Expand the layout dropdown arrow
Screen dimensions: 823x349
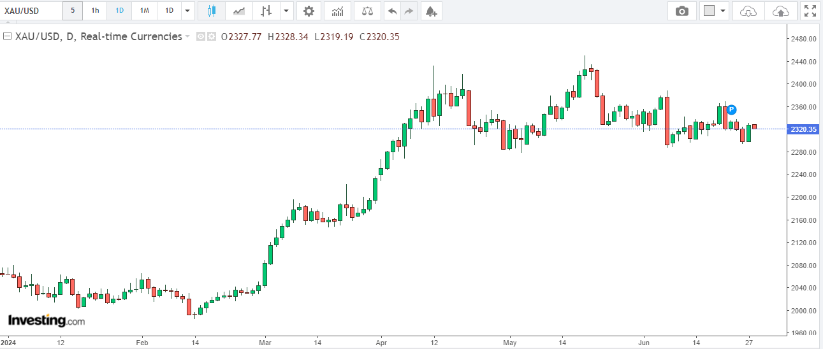pyautogui.click(x=723, y=11)
